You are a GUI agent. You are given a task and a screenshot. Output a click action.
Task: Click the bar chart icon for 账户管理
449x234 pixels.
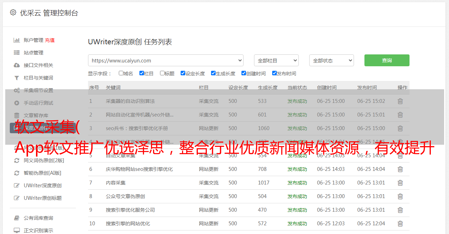click(x=16, y=40)
